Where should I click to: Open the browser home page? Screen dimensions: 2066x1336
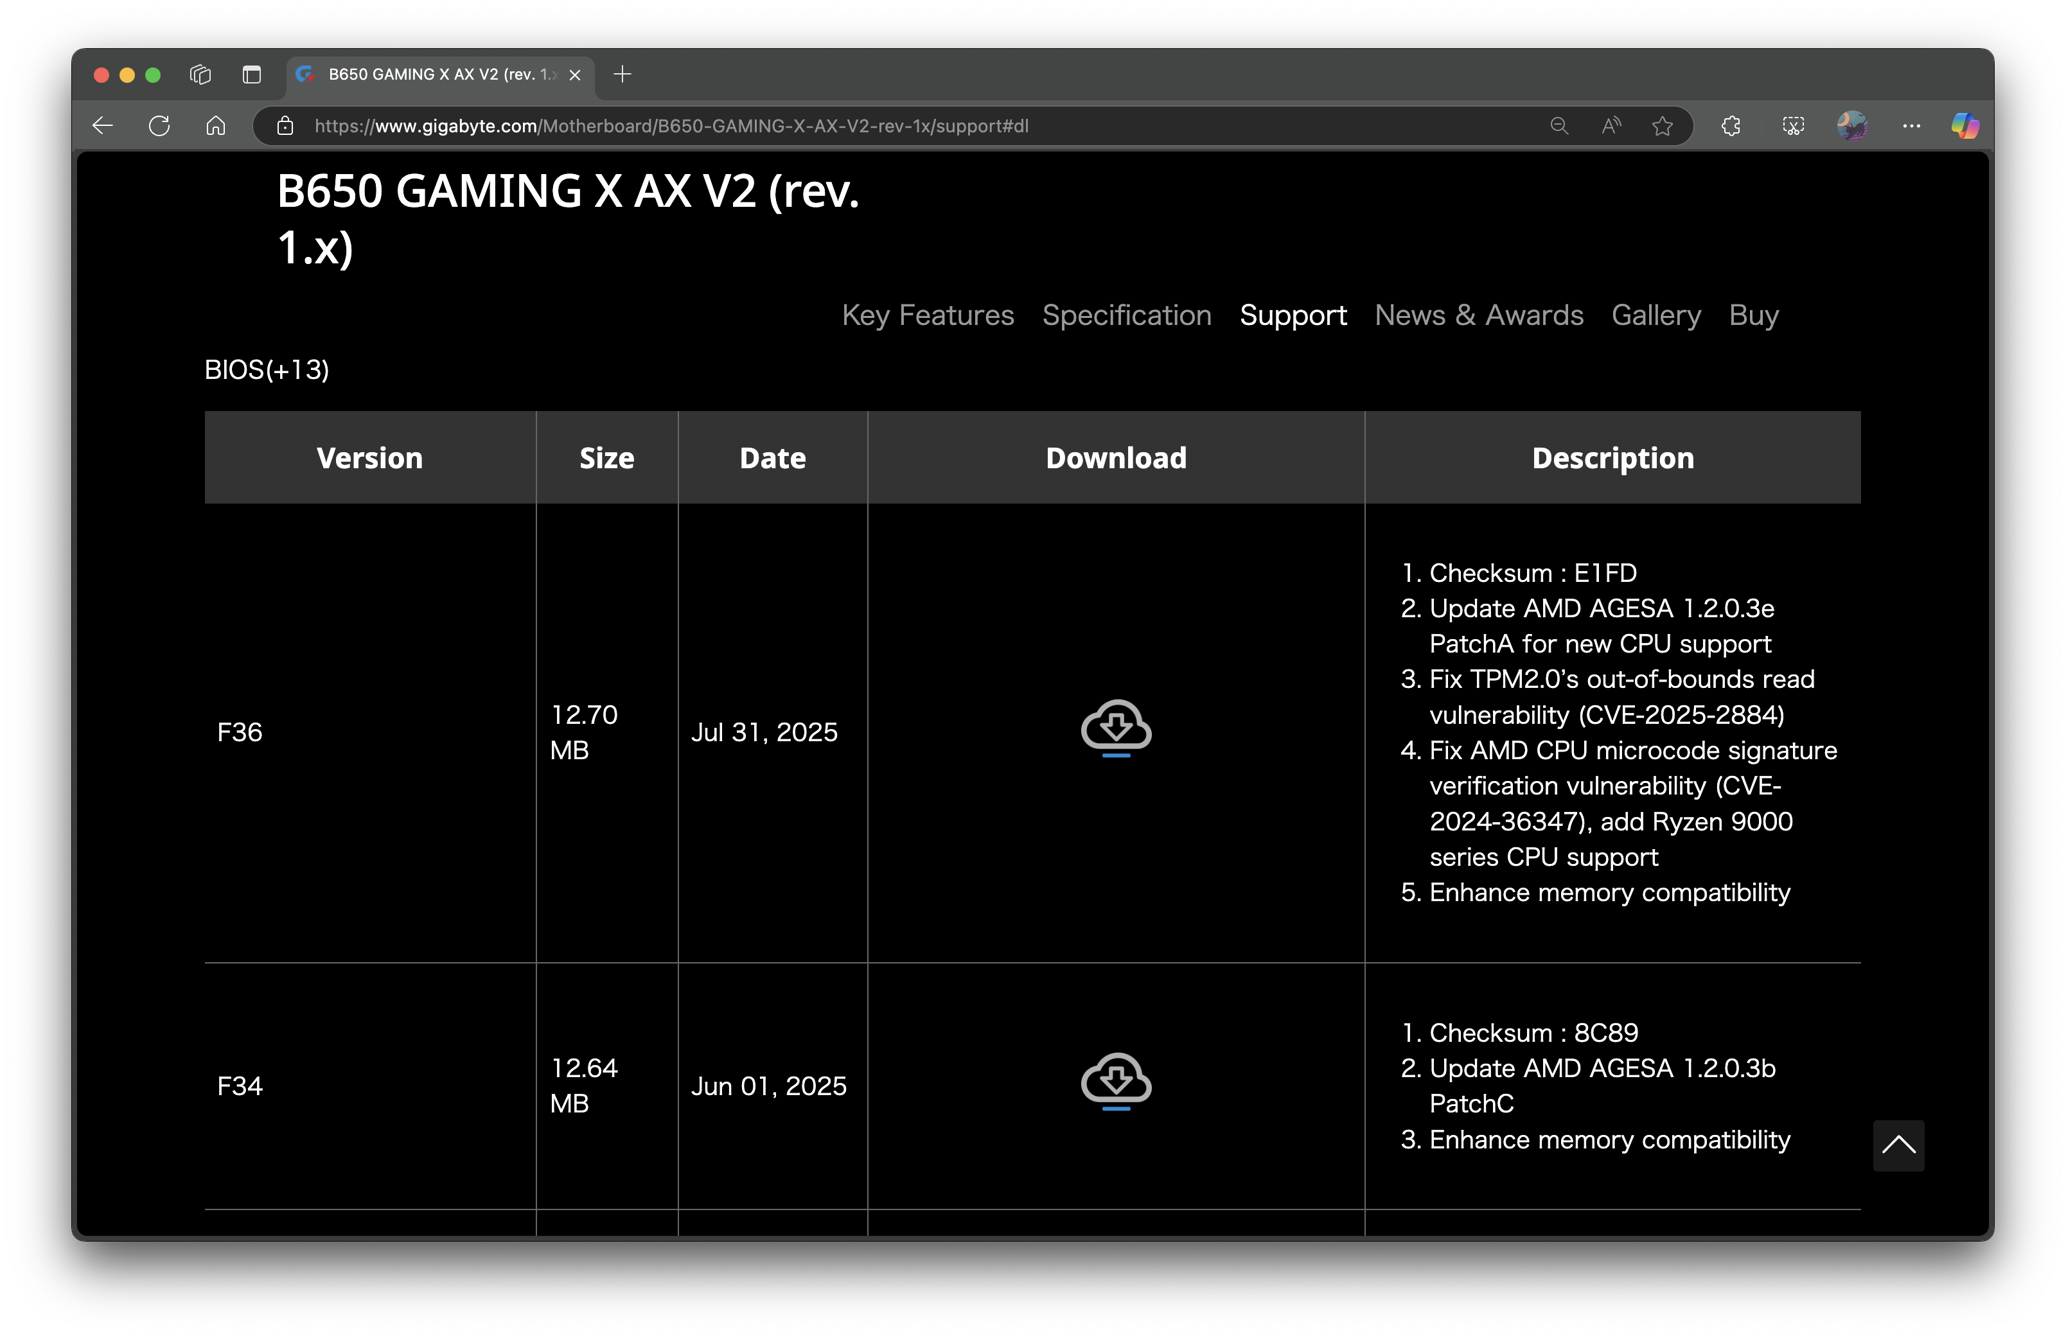[215, 126]
